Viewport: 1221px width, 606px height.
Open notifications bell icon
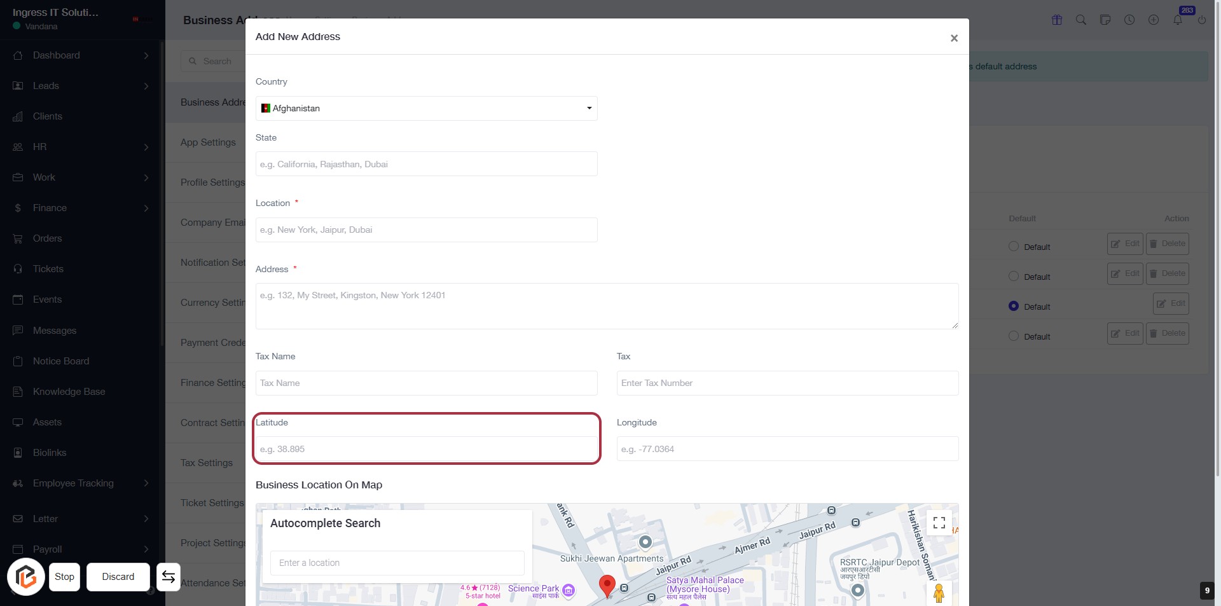pos(1178,20)
